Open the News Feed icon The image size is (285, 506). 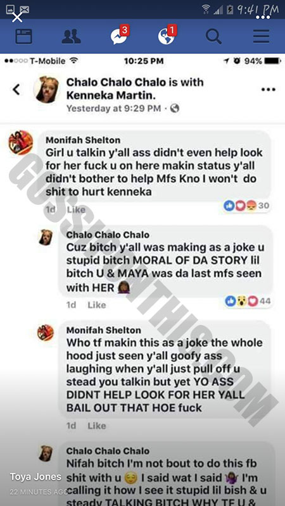(x=24, y=36)
